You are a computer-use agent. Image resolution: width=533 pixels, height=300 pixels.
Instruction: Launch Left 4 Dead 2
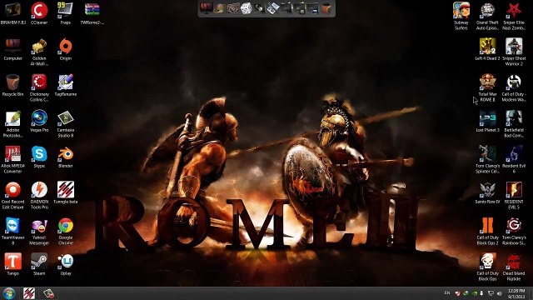tap(487, 49)
